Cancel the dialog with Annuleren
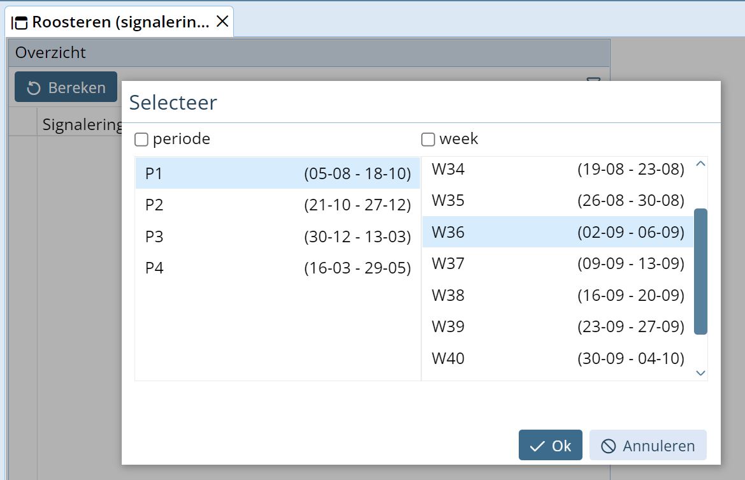Viewport: 745px width, 480px height. [x=648, y=446]
